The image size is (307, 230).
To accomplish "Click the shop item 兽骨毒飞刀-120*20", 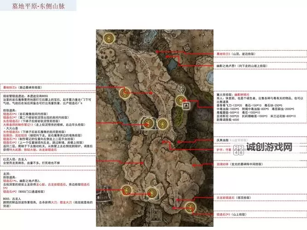I will (x=229, y=105).
